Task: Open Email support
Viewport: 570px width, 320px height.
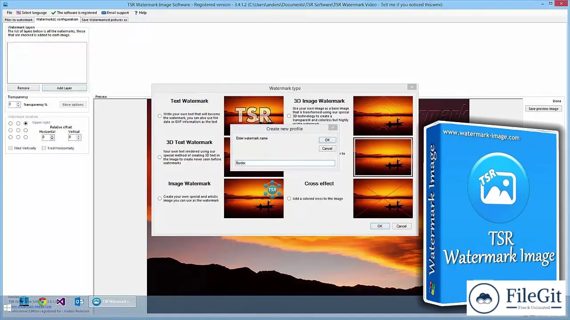Action: point(115,12)
